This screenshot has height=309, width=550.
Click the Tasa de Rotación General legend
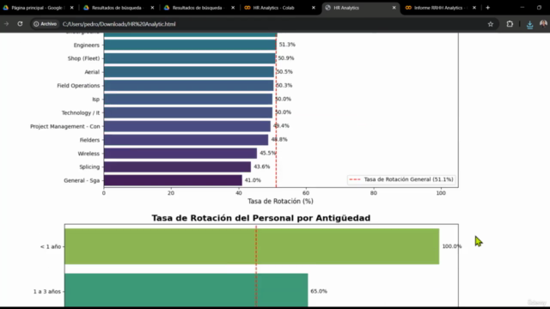pos(401,179)
